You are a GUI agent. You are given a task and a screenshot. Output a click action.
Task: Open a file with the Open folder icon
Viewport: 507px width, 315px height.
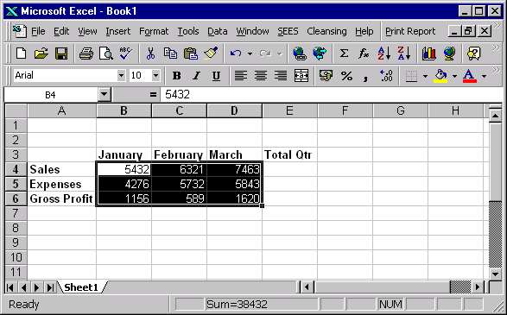tap(41, 54)
